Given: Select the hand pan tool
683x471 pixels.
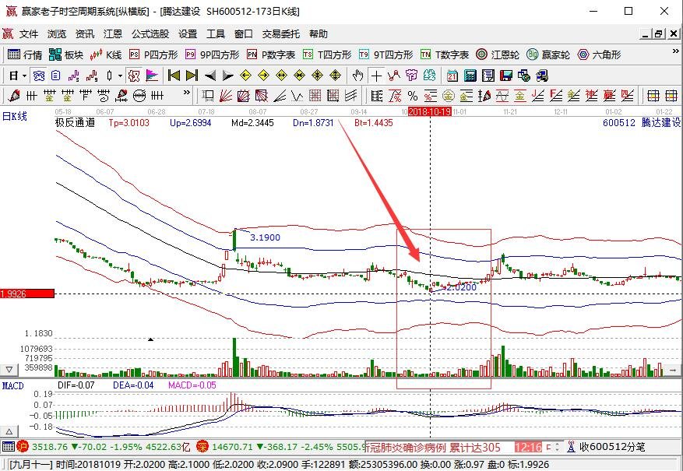Looking at the screenshot, I should point(358,76).
